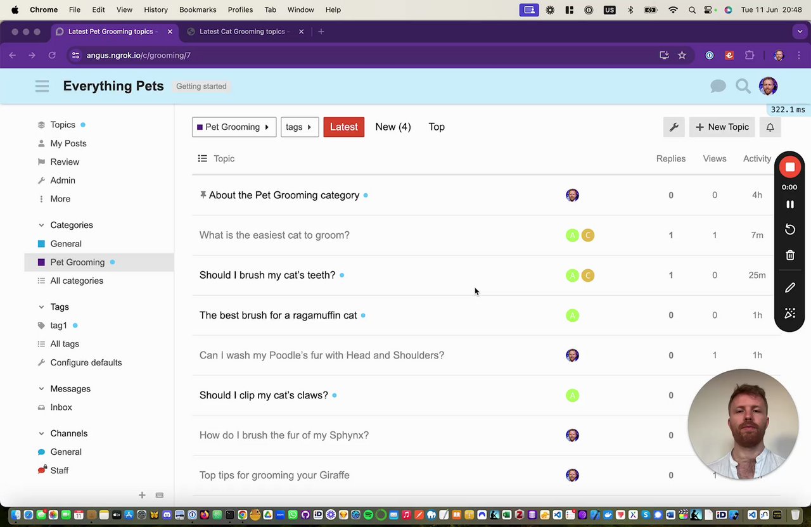
Task: Open Inbox under Messages
Action: click(x=61, y=407)
